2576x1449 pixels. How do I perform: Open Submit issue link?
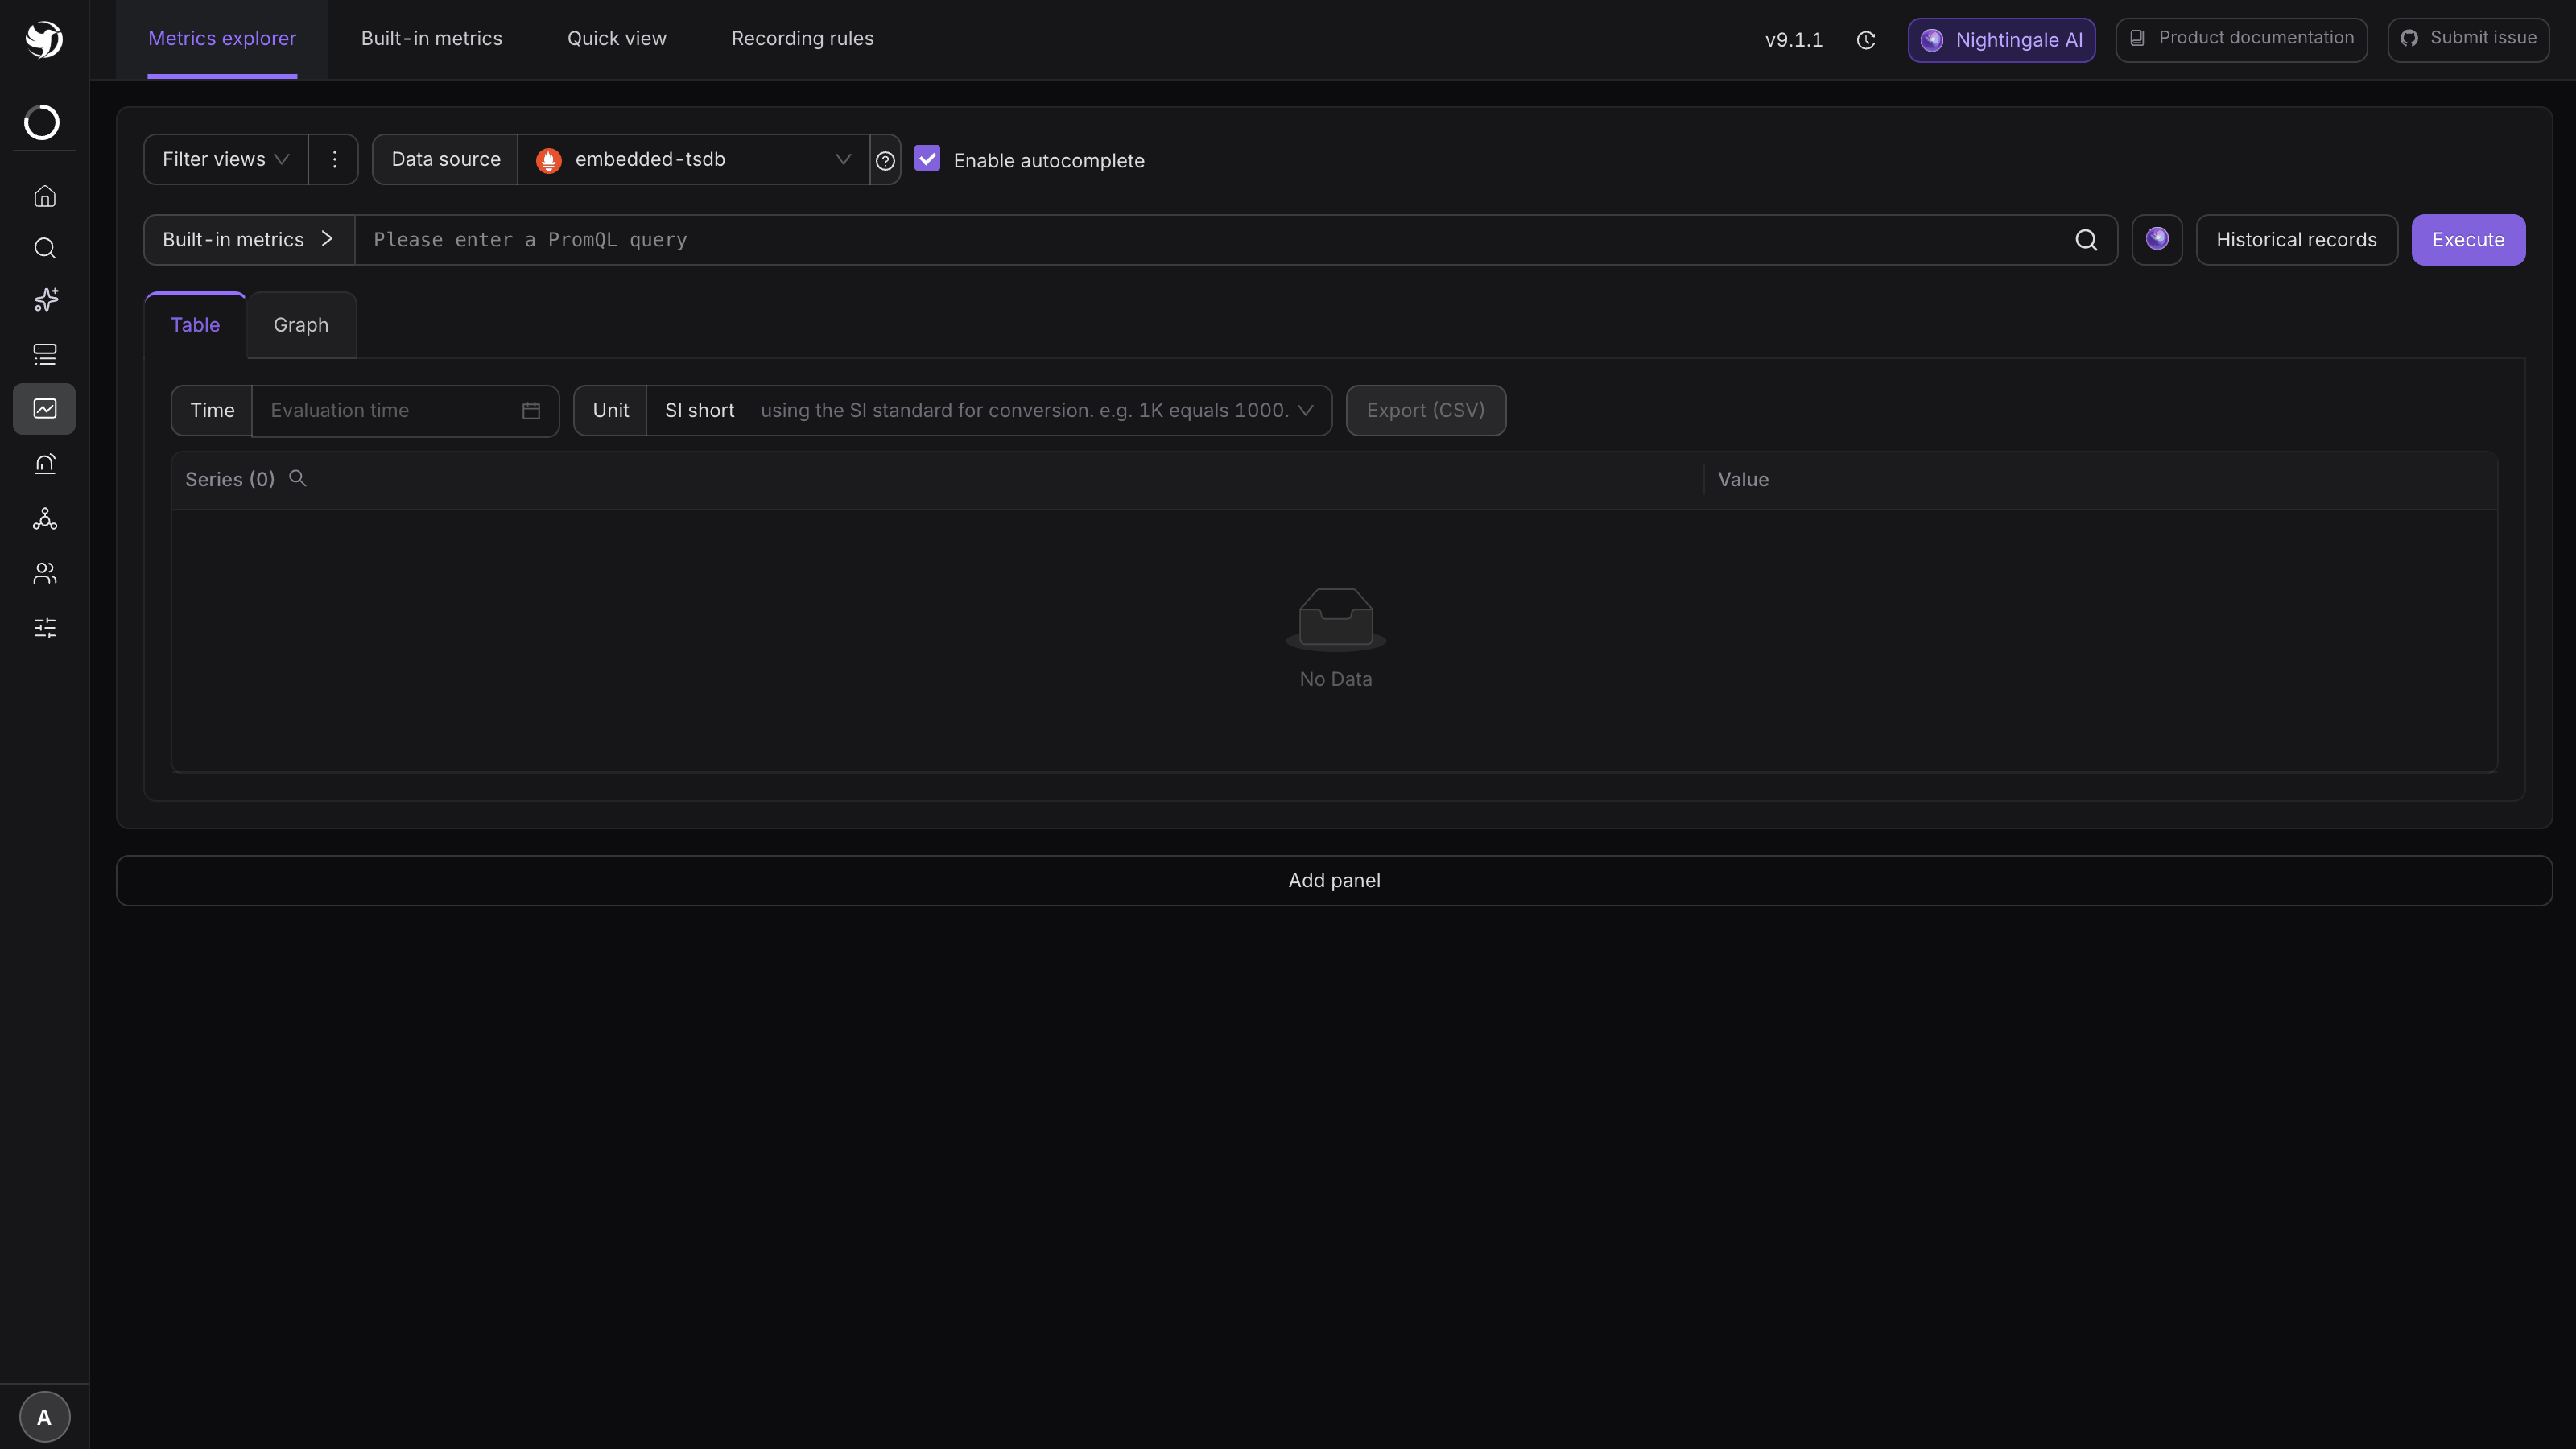click(2468, 39)
